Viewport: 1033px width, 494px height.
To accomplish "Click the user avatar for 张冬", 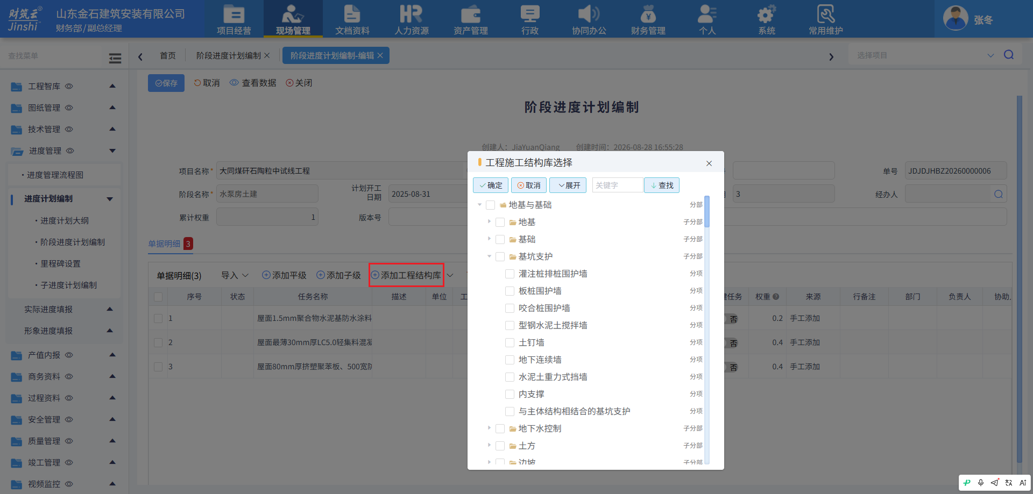I will [x=956, y=19].
